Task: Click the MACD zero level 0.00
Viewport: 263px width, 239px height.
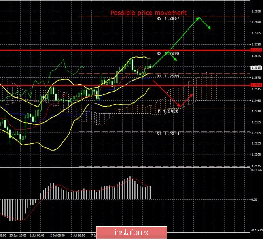Action: pyautogui.click(x=254, y=199)
